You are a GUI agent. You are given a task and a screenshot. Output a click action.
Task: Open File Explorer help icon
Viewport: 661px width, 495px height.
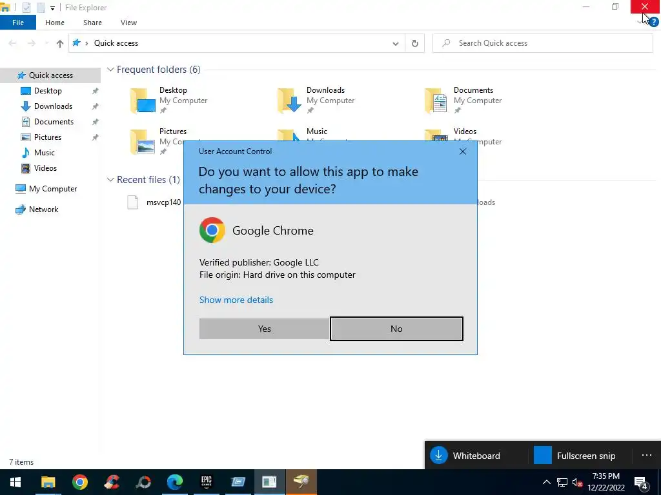click(x=654, y=22)
